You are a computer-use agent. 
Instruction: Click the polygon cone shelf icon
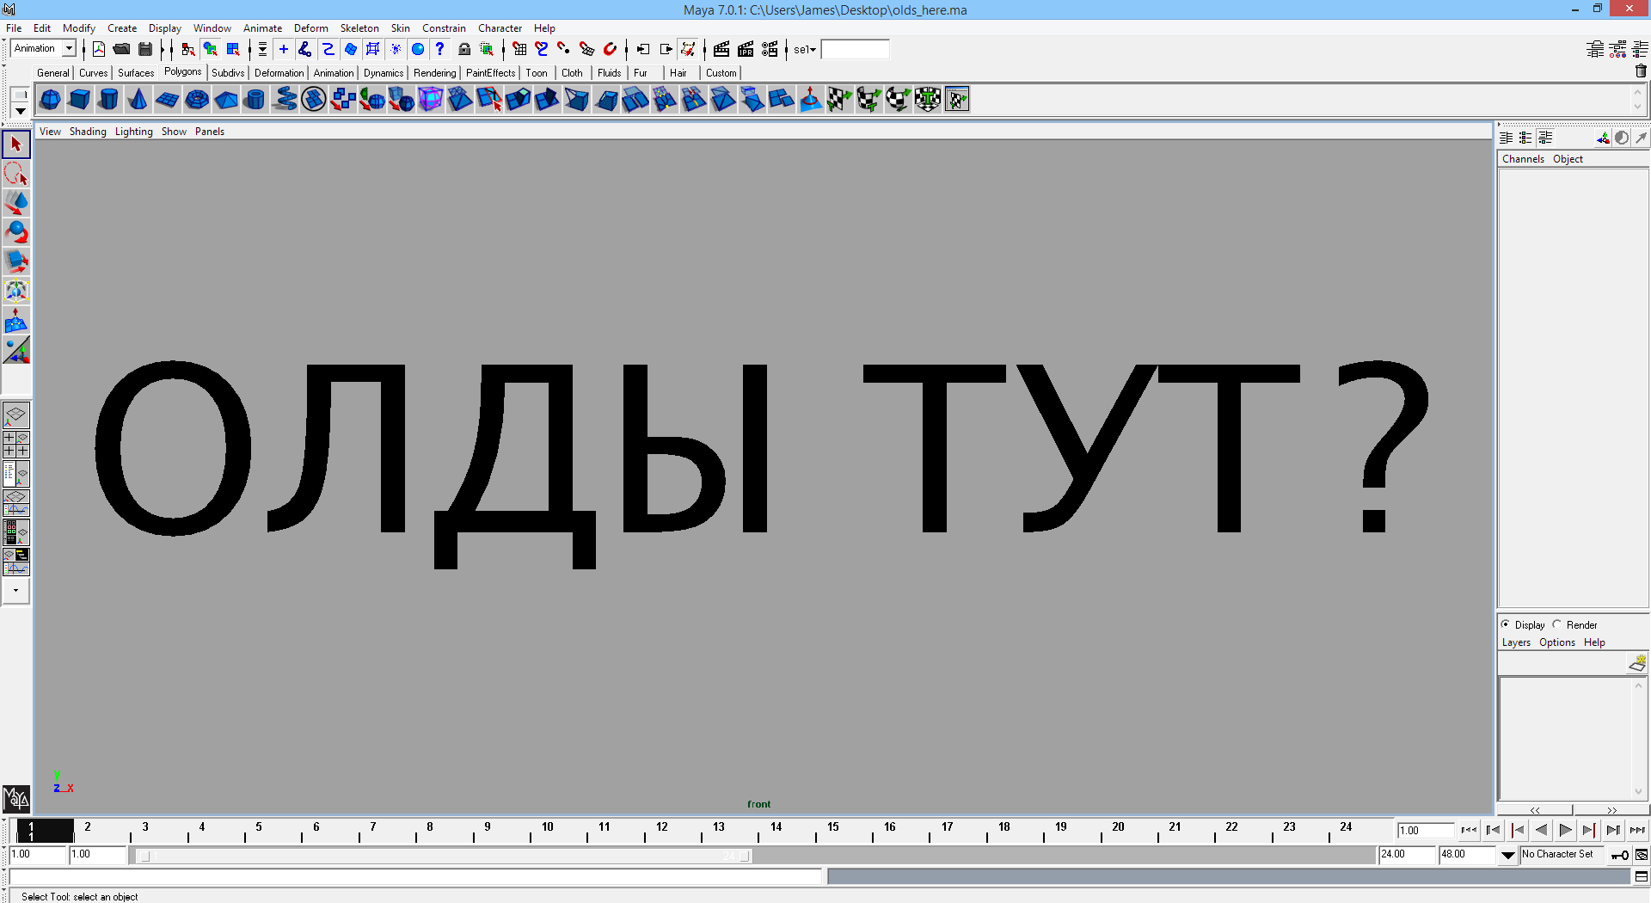[x=138, y=100]
